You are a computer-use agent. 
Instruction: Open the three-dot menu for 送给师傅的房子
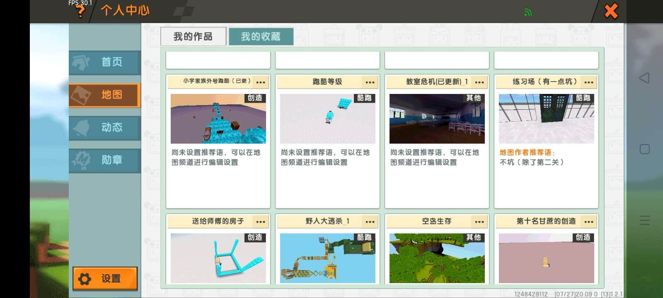point(261,222)
